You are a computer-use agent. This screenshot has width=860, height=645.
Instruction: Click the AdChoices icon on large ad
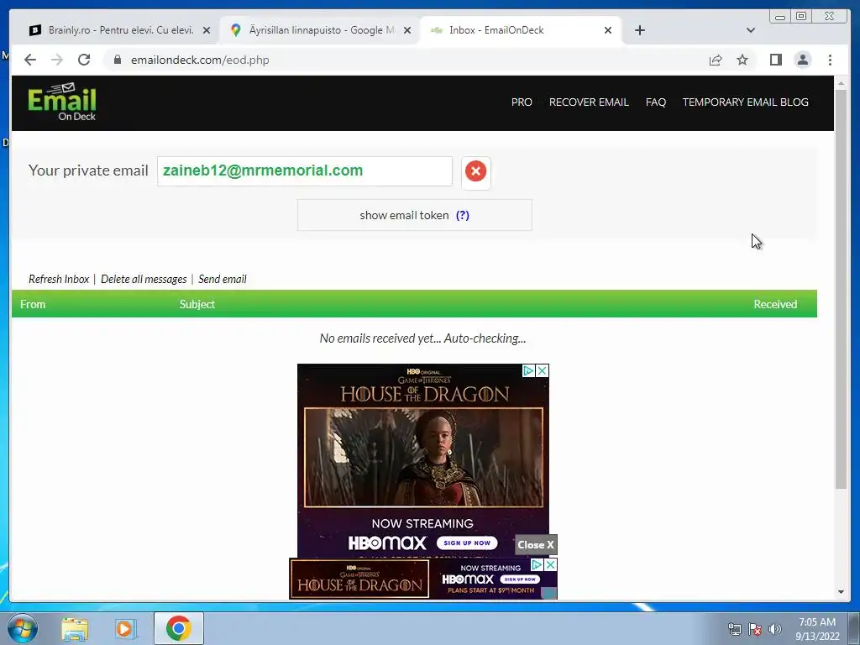[528, 370]
